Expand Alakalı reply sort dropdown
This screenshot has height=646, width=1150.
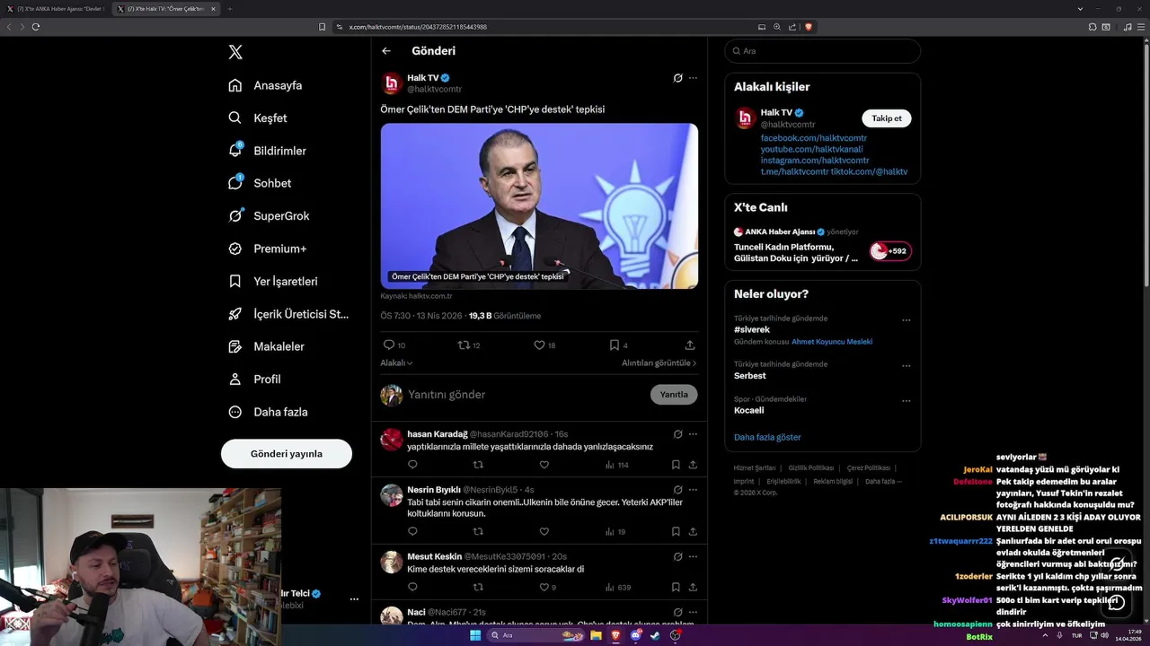[x=396, y=362]
